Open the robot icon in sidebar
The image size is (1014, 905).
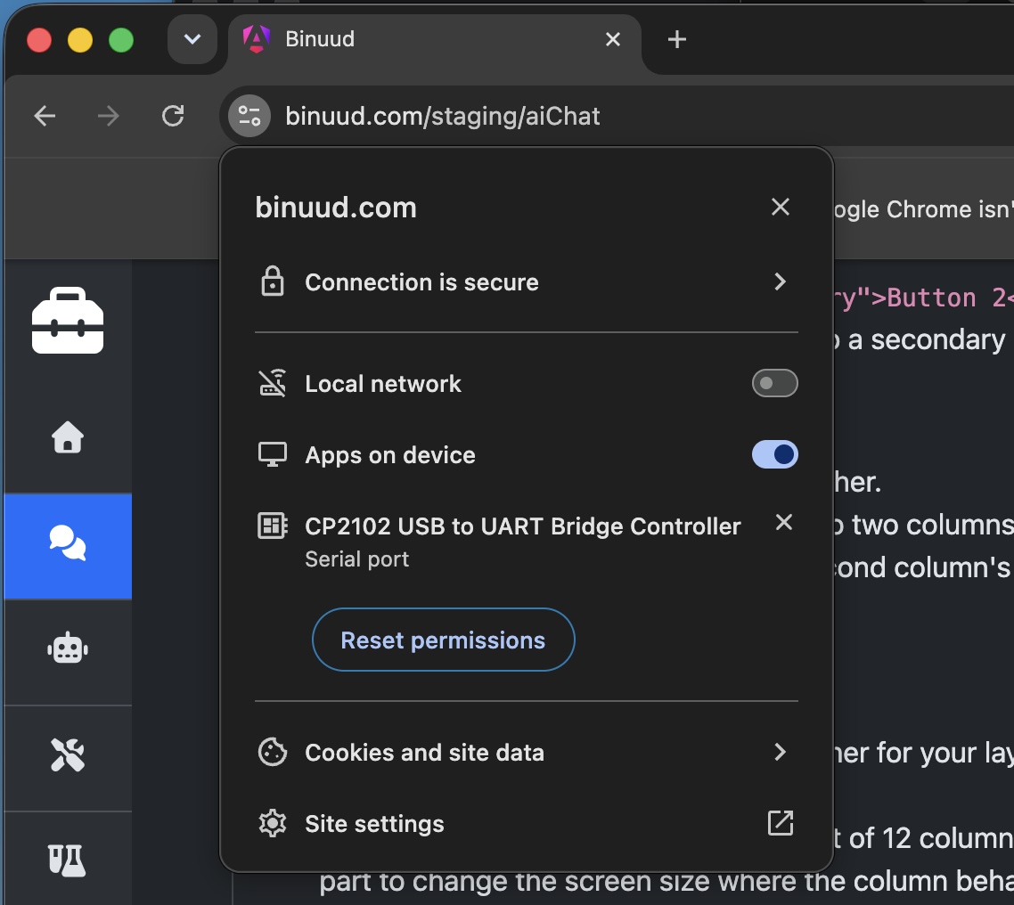pyautogui.click(x=68, y=649)
